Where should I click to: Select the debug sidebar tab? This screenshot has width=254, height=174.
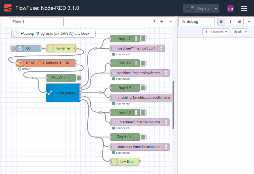tap(196, 22)
